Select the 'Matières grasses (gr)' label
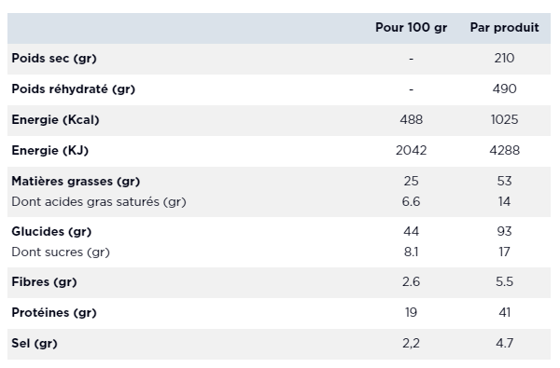560x368 pixels. [76, 181]
